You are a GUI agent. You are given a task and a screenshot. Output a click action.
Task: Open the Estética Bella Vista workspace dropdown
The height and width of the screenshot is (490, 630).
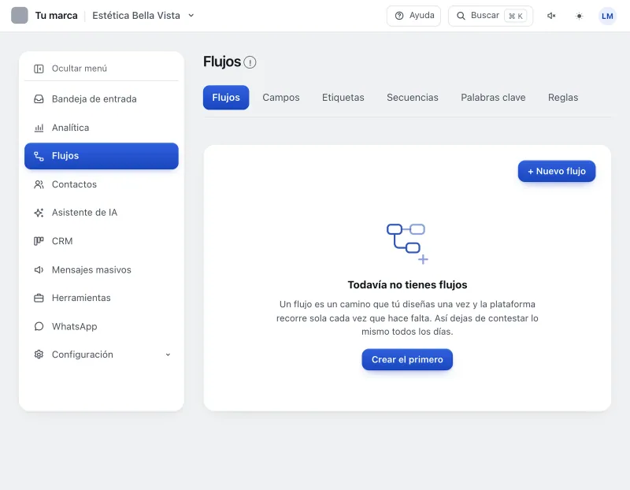(x=143, y=16)
